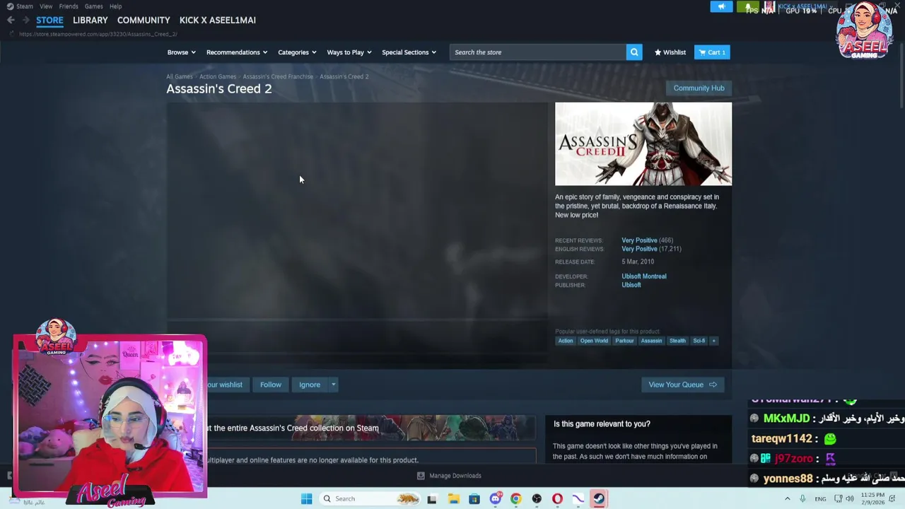Click the announcements megaphone icon
This screenshot has height=509, width=905.
pos(721,7)
